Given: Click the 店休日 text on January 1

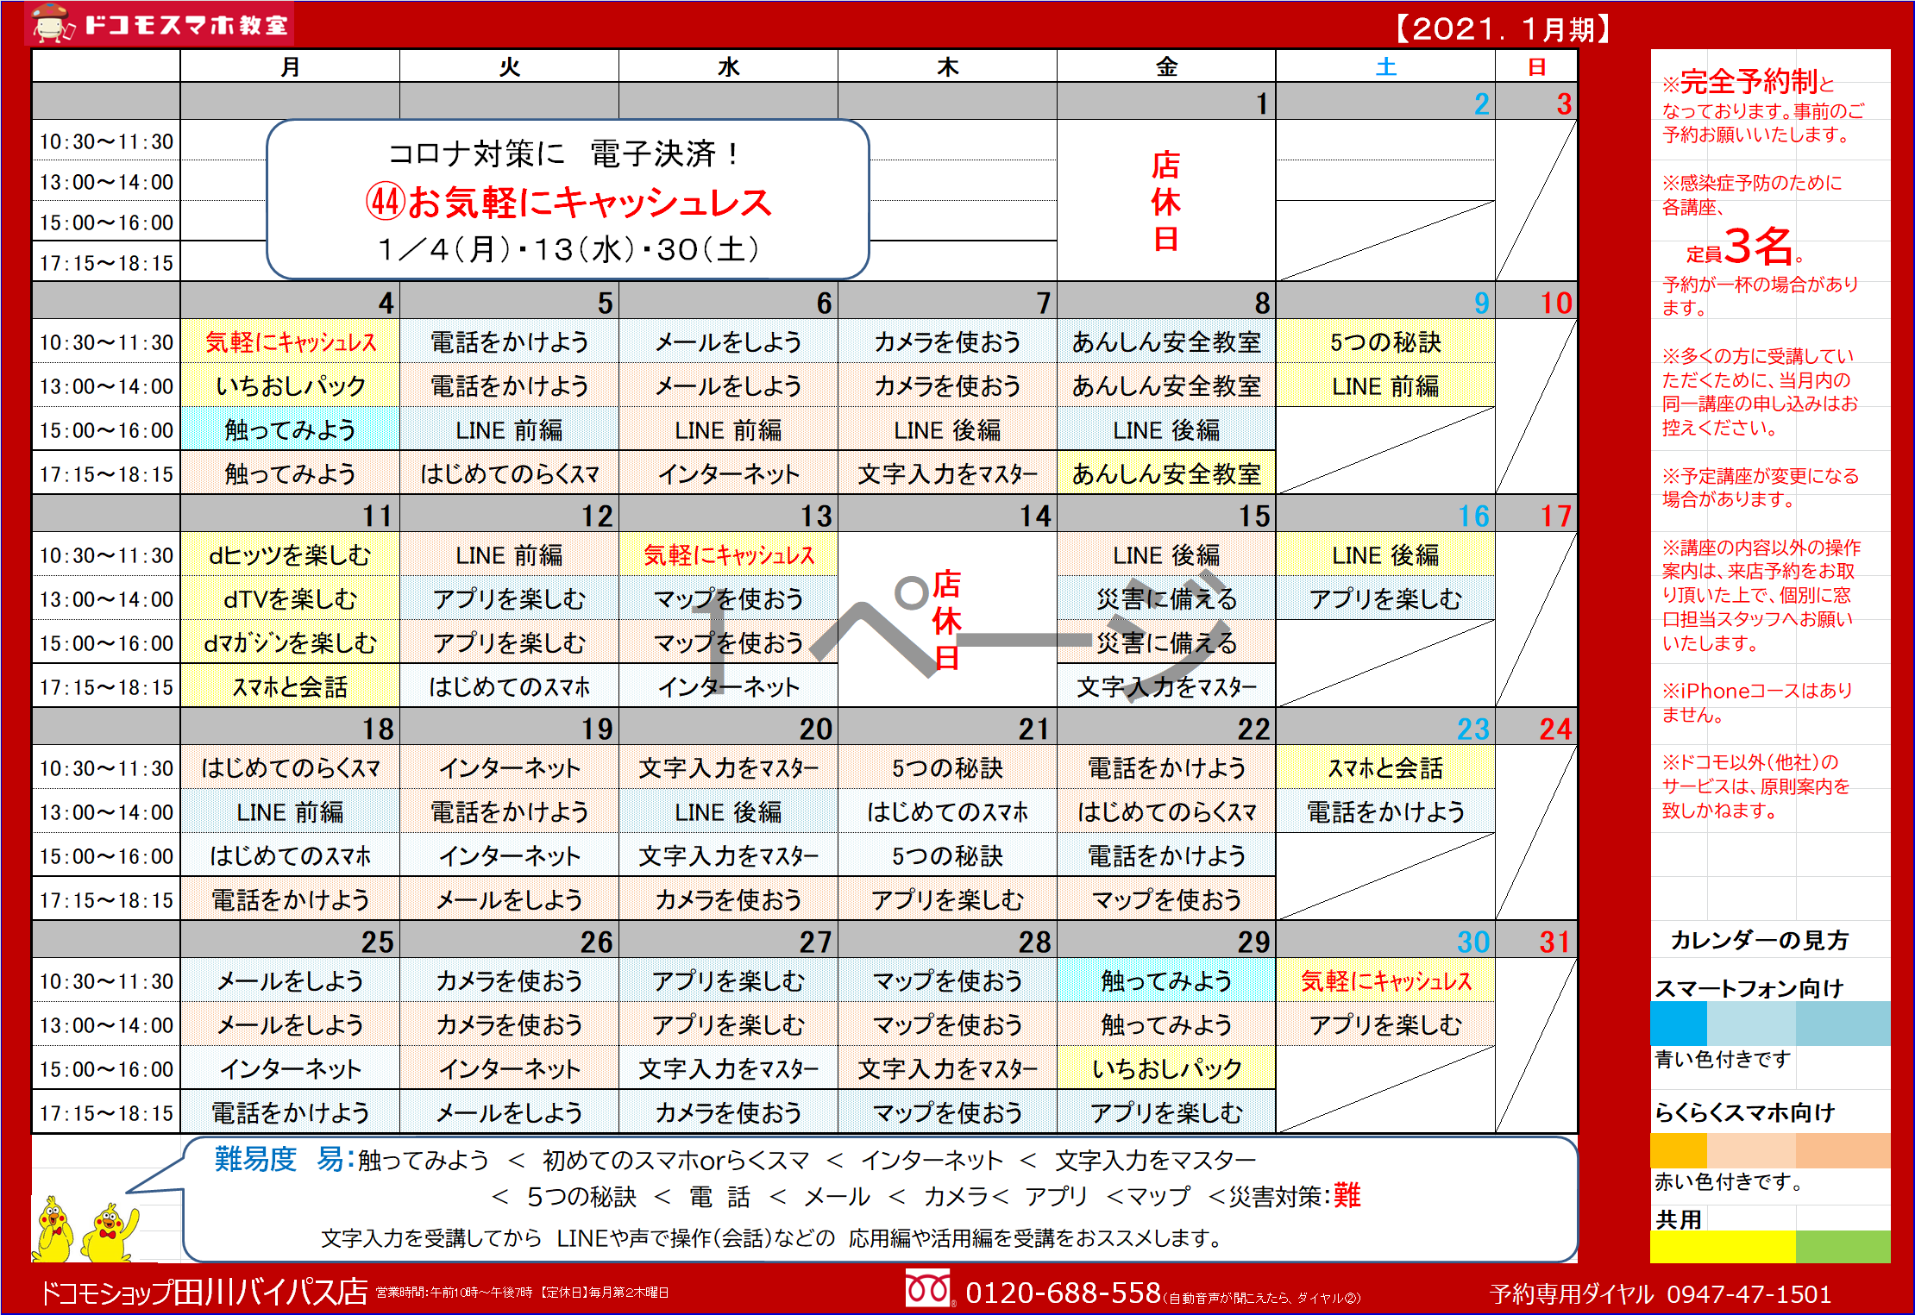Looking at the screenshot, I should 1165,202.
